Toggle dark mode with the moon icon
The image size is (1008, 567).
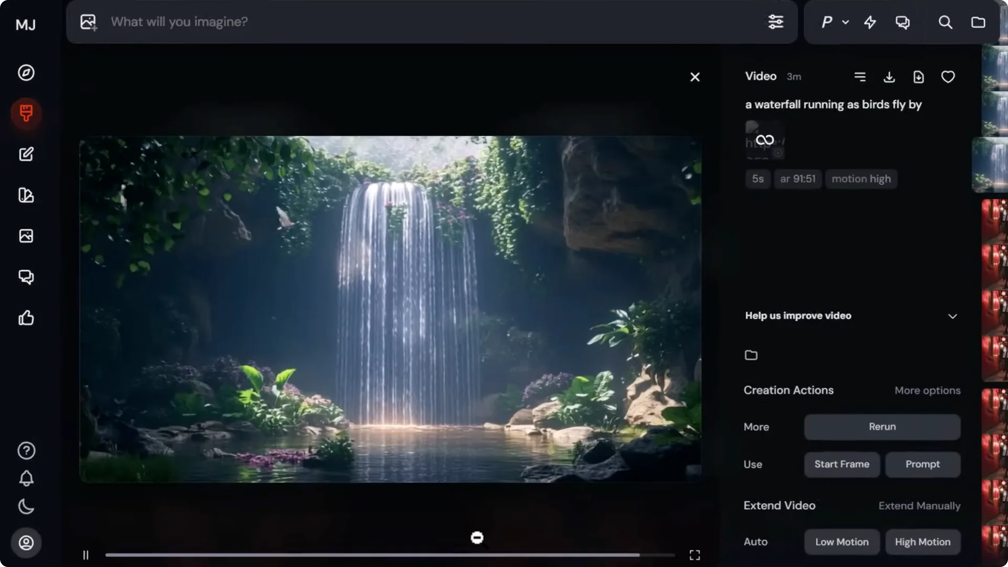click(26, 507)
